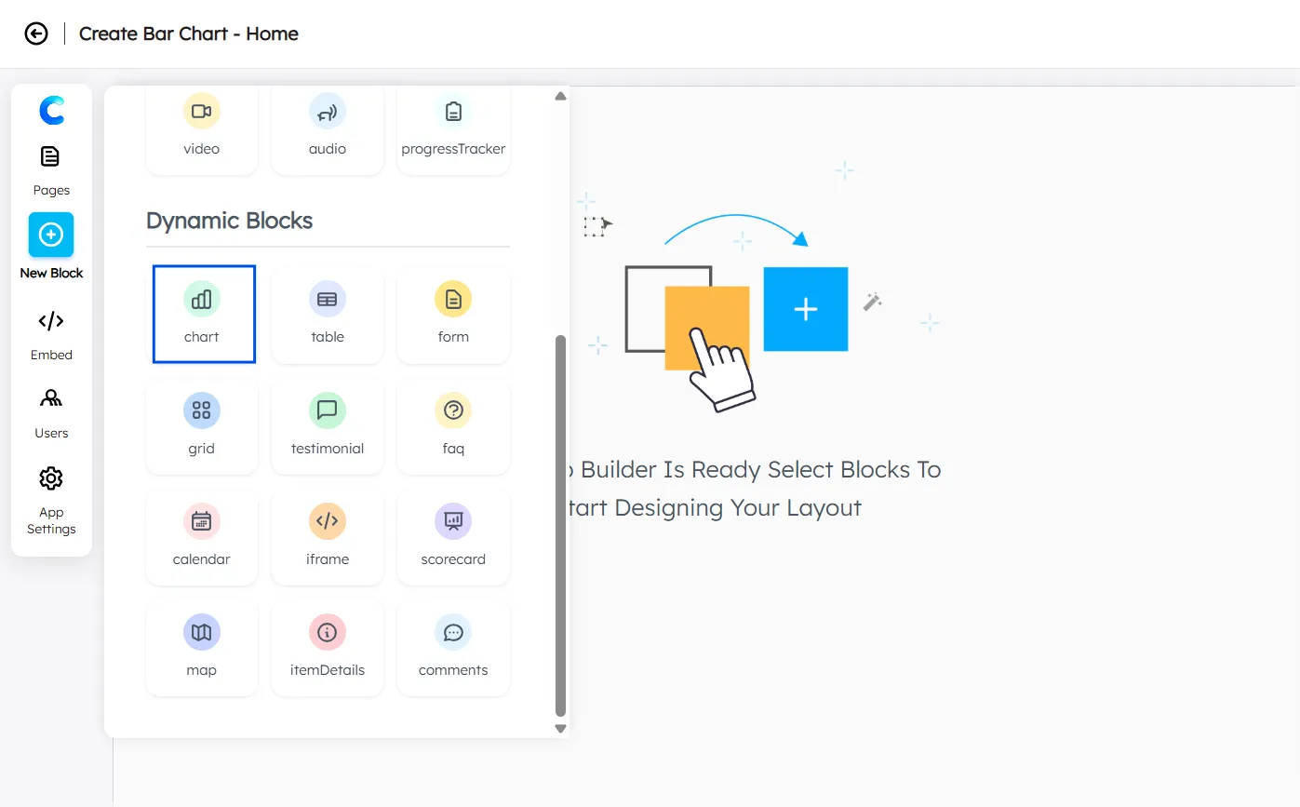The image size is (1300, 807).
Task: Go back using the arrow button
Action: point(35,34)
